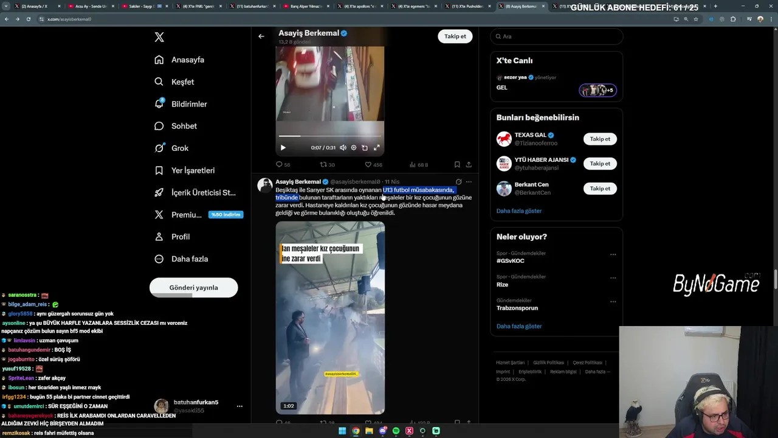The image size is (778, 438).
Task: Open TEXAS GAL profile avatar
Action: [504, 139]
